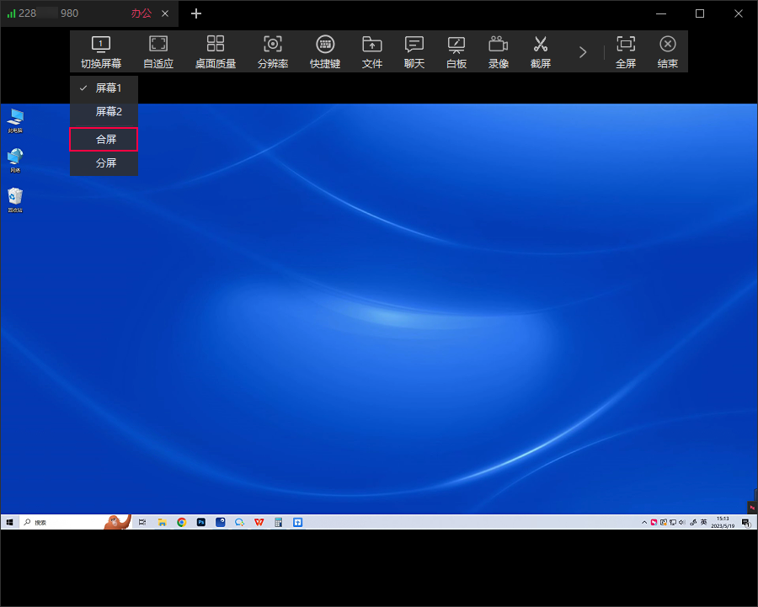The image size is (758, 607).
Task: Open the 聊天 chat tool
Action: tap(414, 52)
